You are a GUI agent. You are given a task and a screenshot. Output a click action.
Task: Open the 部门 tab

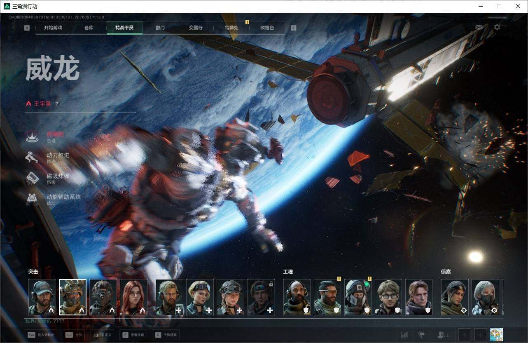160,28
